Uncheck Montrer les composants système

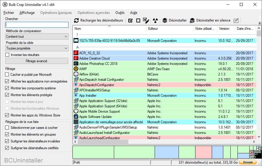(7, 88)
